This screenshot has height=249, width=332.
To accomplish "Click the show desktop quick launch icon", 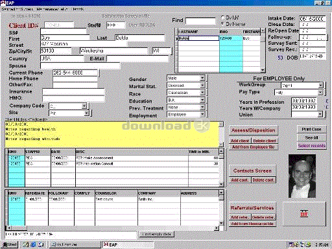I will [40, 244].
